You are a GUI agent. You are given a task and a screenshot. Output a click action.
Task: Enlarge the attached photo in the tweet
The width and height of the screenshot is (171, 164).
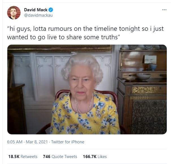[87, 89]
